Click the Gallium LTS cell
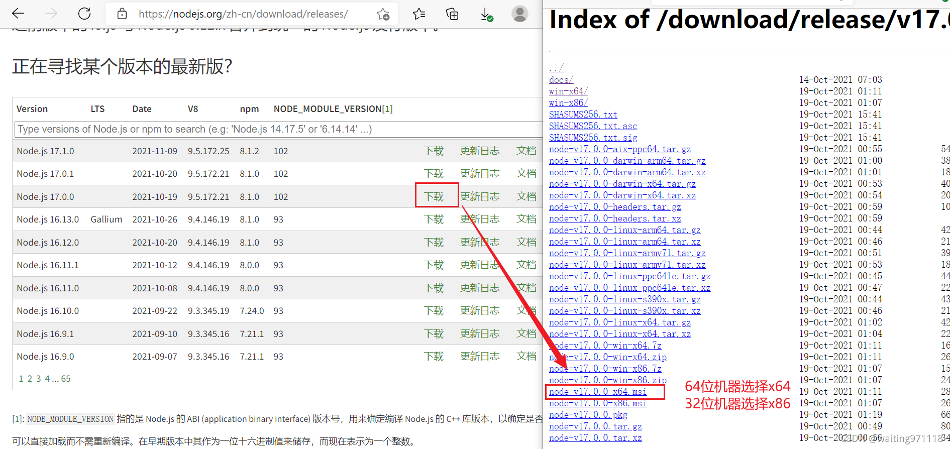Image resolution: width=950 pixels, height=449 pixels. tap(107, 219)
